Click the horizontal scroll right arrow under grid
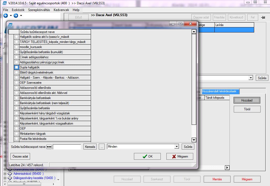The width and height of the screenshot is (270, 186). 227,167
